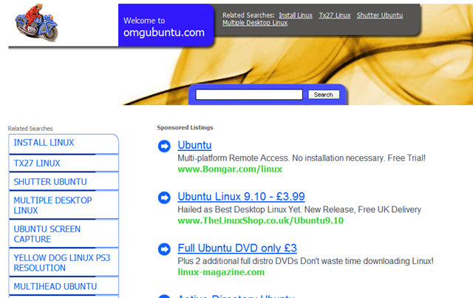
Task: Click the 'Welcome to omgubuntu.com' banner
Action: point(166,25)
